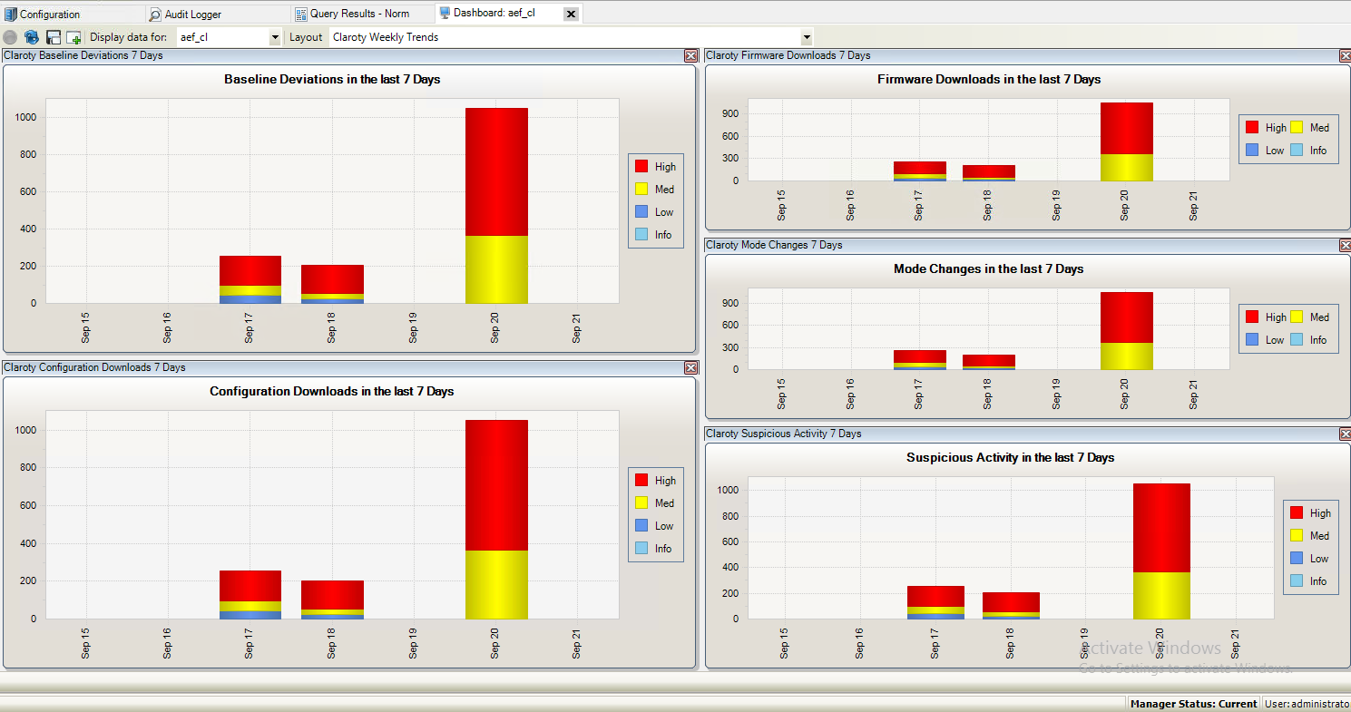Image resolution: width=1351 pixels, height=712 pixels.
Task: Click the Sep 17 bar in Baseline Deviations chart
Action: click(x=250, y=278)
